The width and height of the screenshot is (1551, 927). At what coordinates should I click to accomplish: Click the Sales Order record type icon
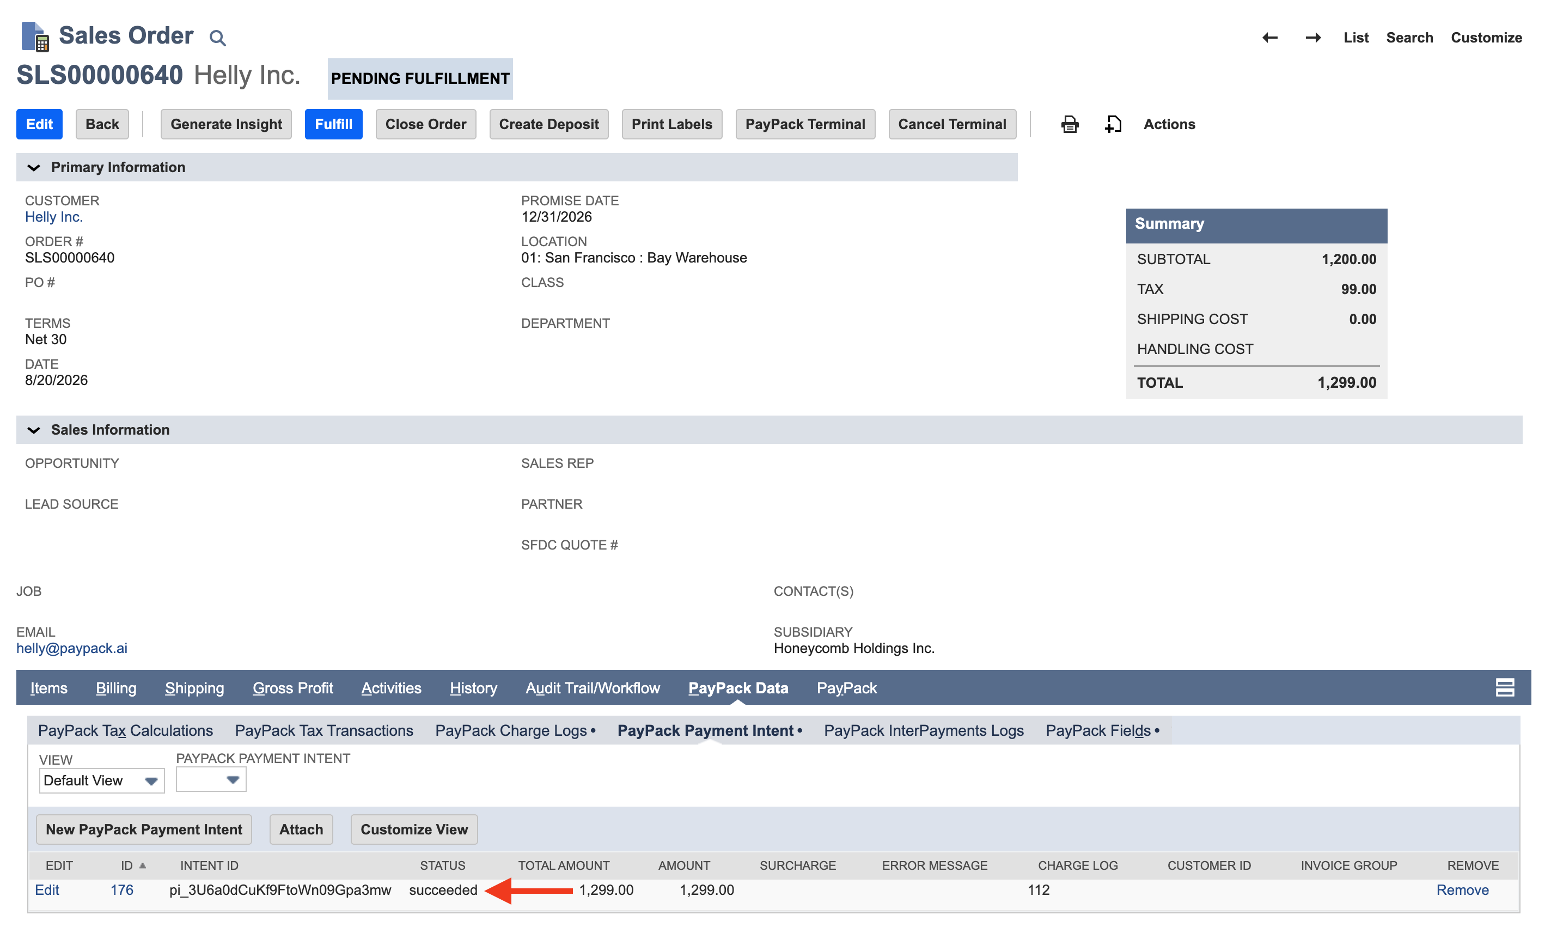(35, 36)
